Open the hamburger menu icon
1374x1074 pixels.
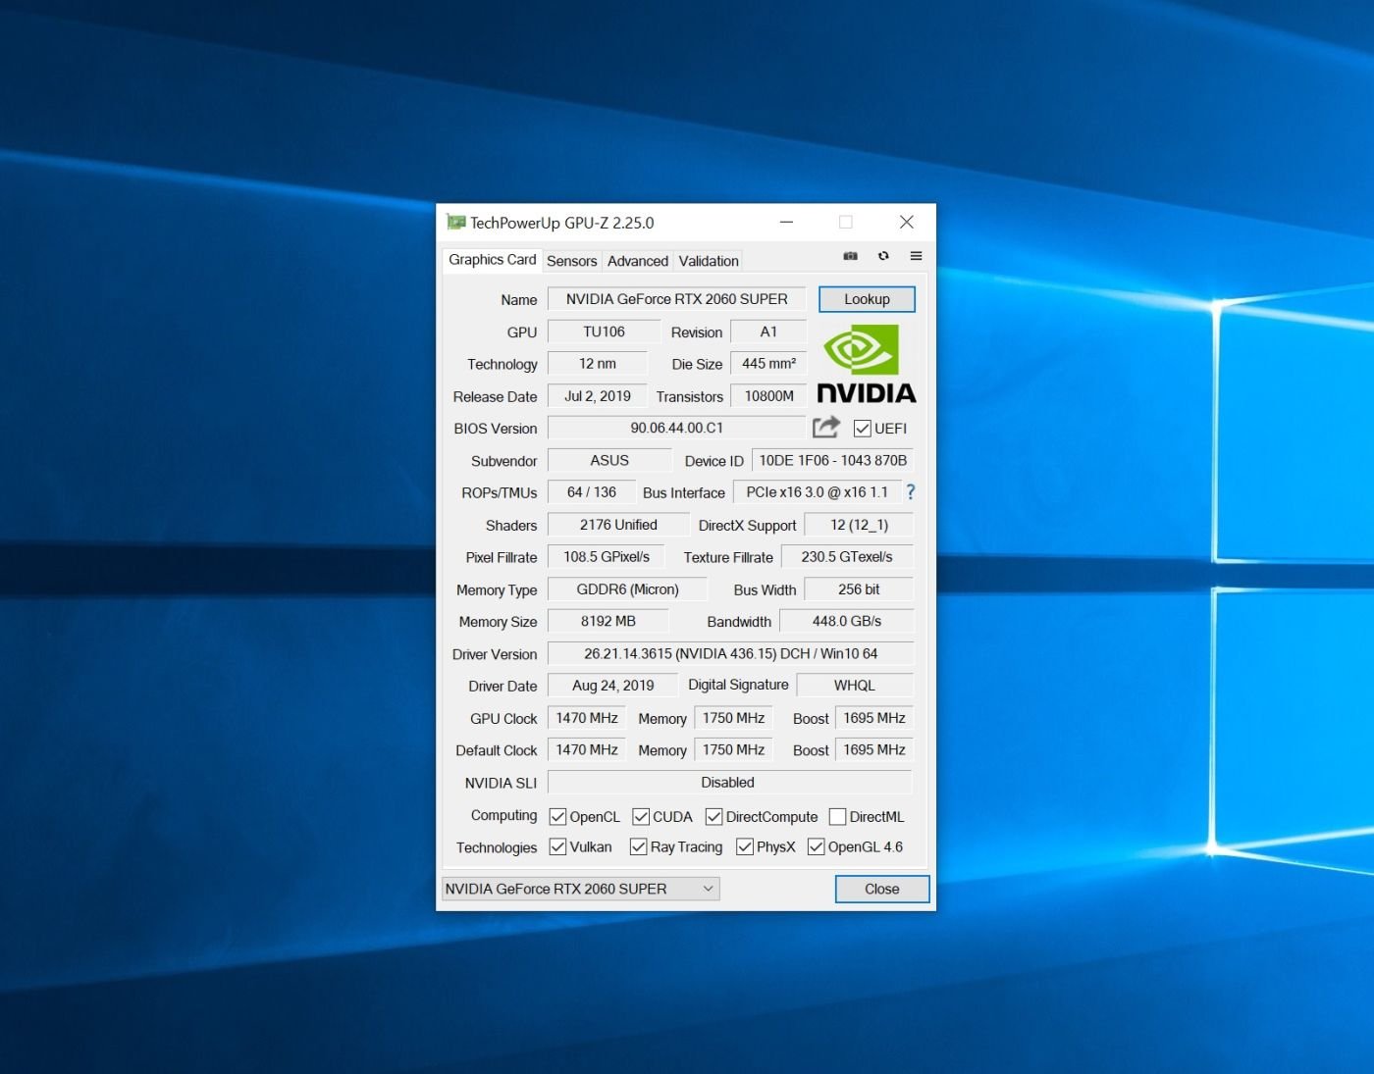(x=916, y=256)
